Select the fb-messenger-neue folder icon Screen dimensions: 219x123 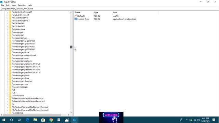10,58
